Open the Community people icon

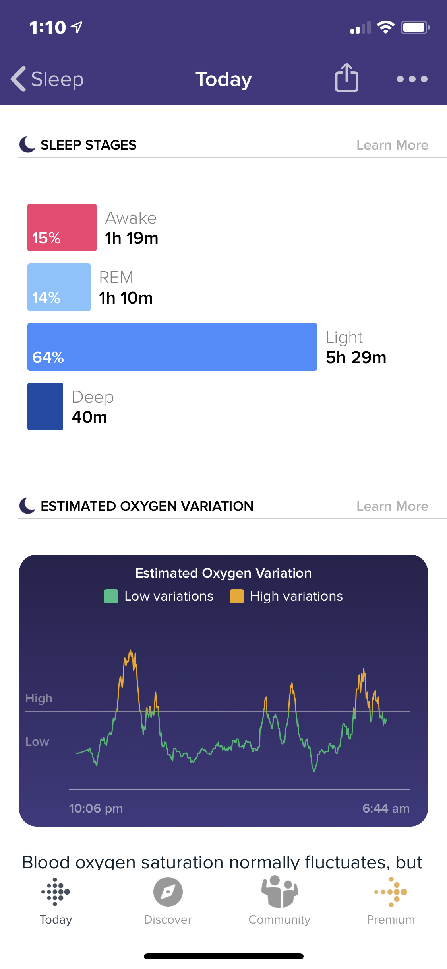(x=279, y=892)
